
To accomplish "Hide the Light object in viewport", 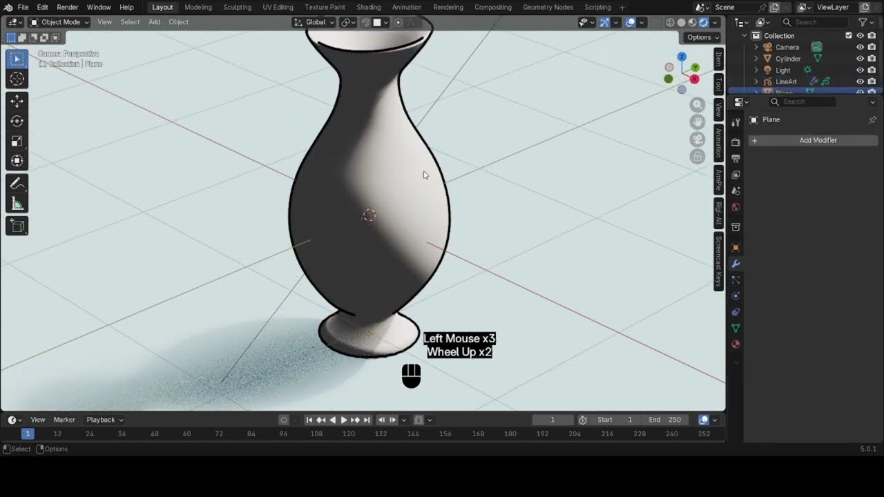I will [861, 70].
